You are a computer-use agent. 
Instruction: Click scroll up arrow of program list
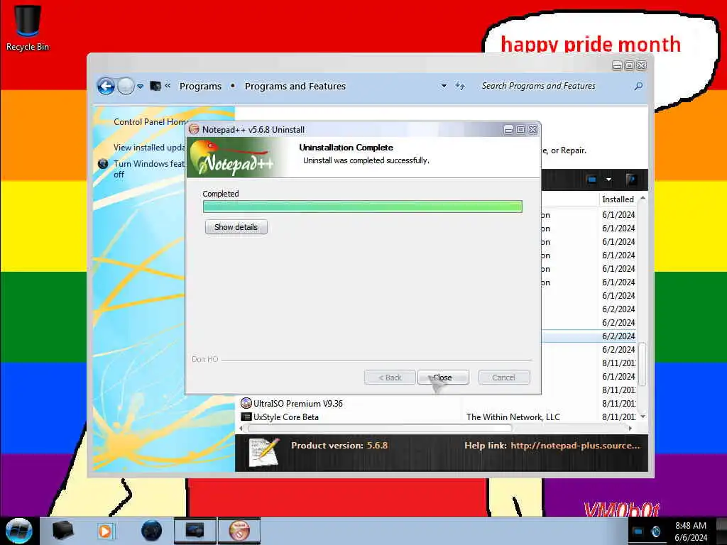(x=643, y=199)
